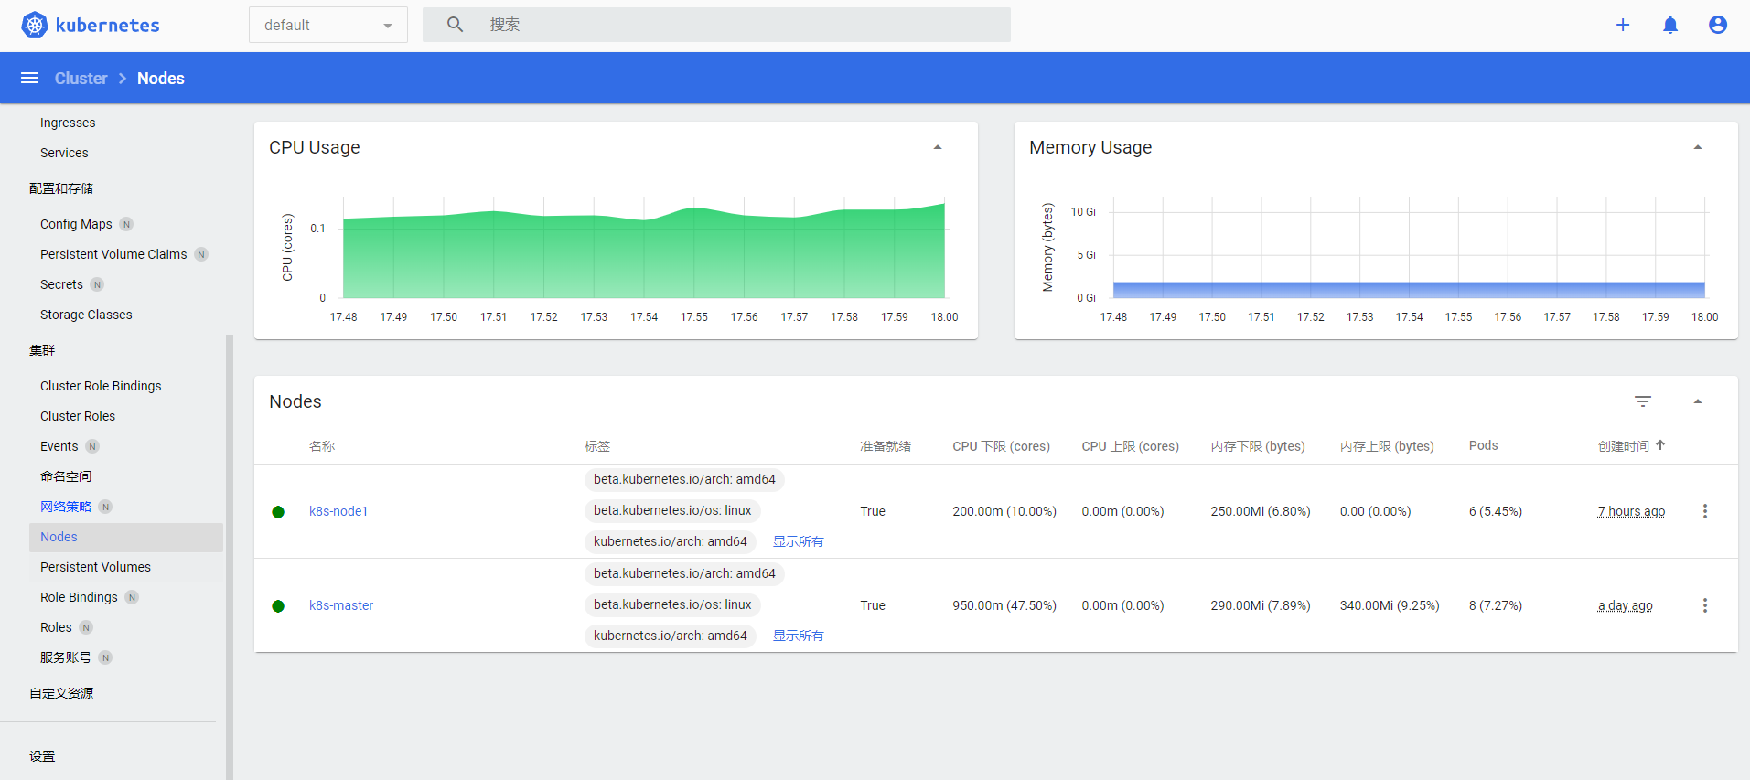Click k8s-master CPU value 950.00m (47.50%)

tap(1004, 605)
